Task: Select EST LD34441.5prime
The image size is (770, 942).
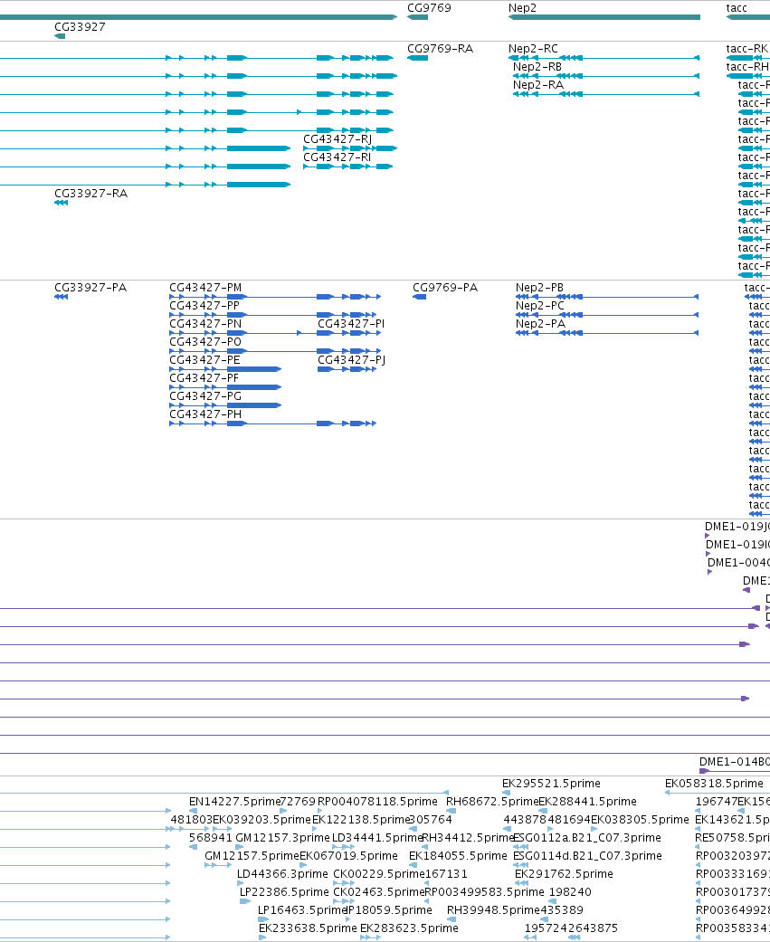Action: pos(378,837)
